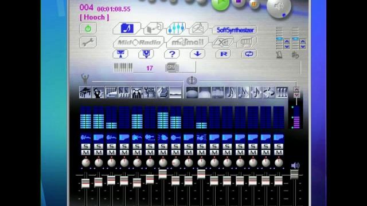Click the track number 004
This screenshot has height=206, width=367.
pos(87,7)
